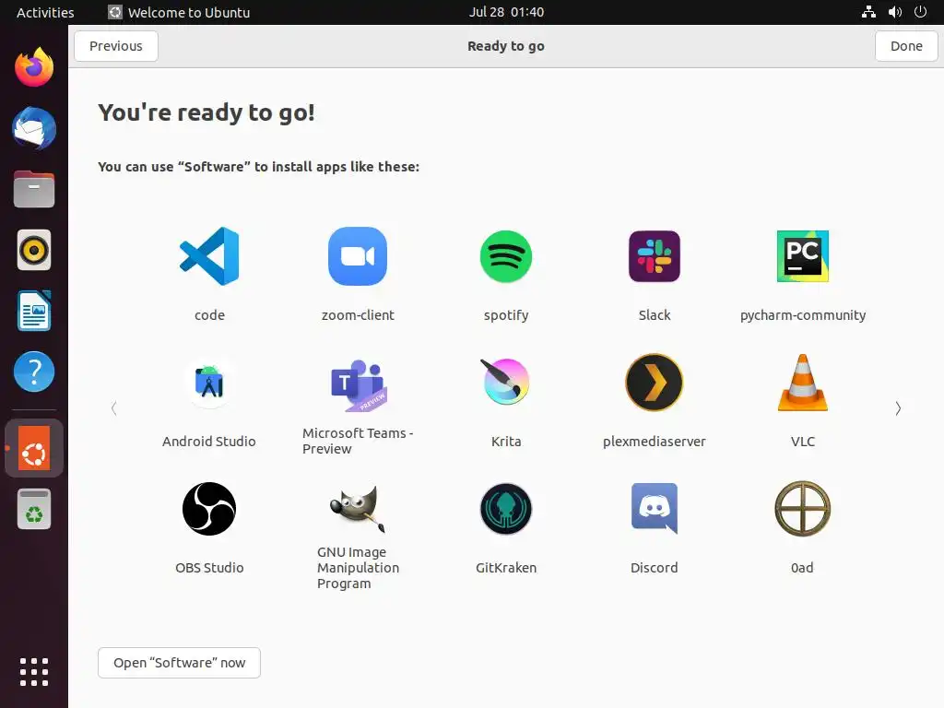Click the "code" app label
Screen dimensions: 944x708
(x=209, y=315)
